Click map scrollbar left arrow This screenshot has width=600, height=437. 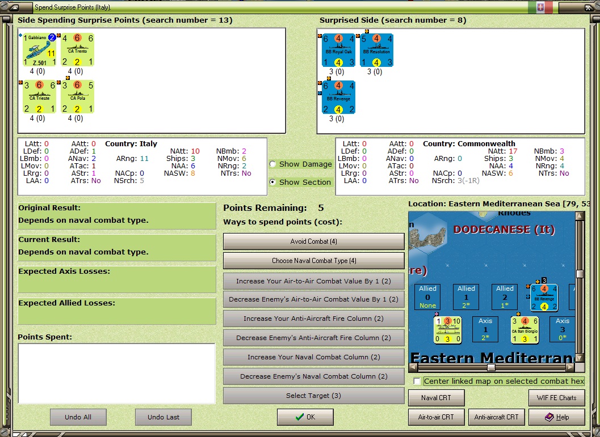(x=413, y=367)
